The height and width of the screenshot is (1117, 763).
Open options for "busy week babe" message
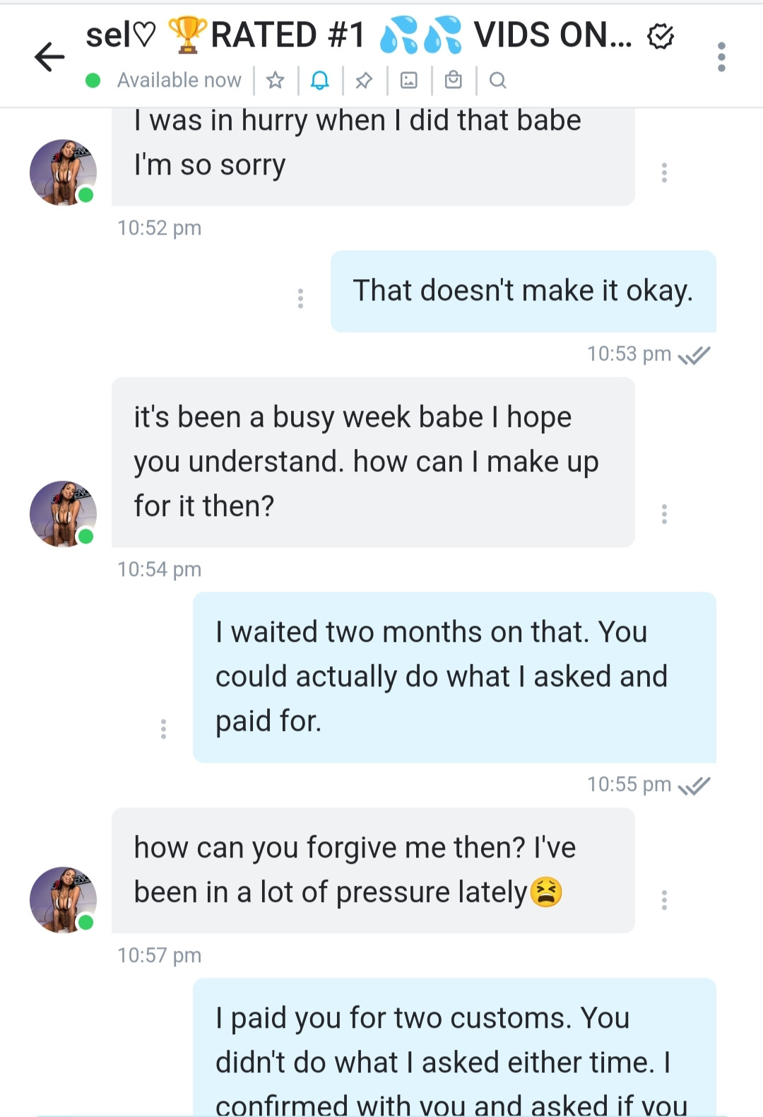pyautogui.click(x=664, y=514)
